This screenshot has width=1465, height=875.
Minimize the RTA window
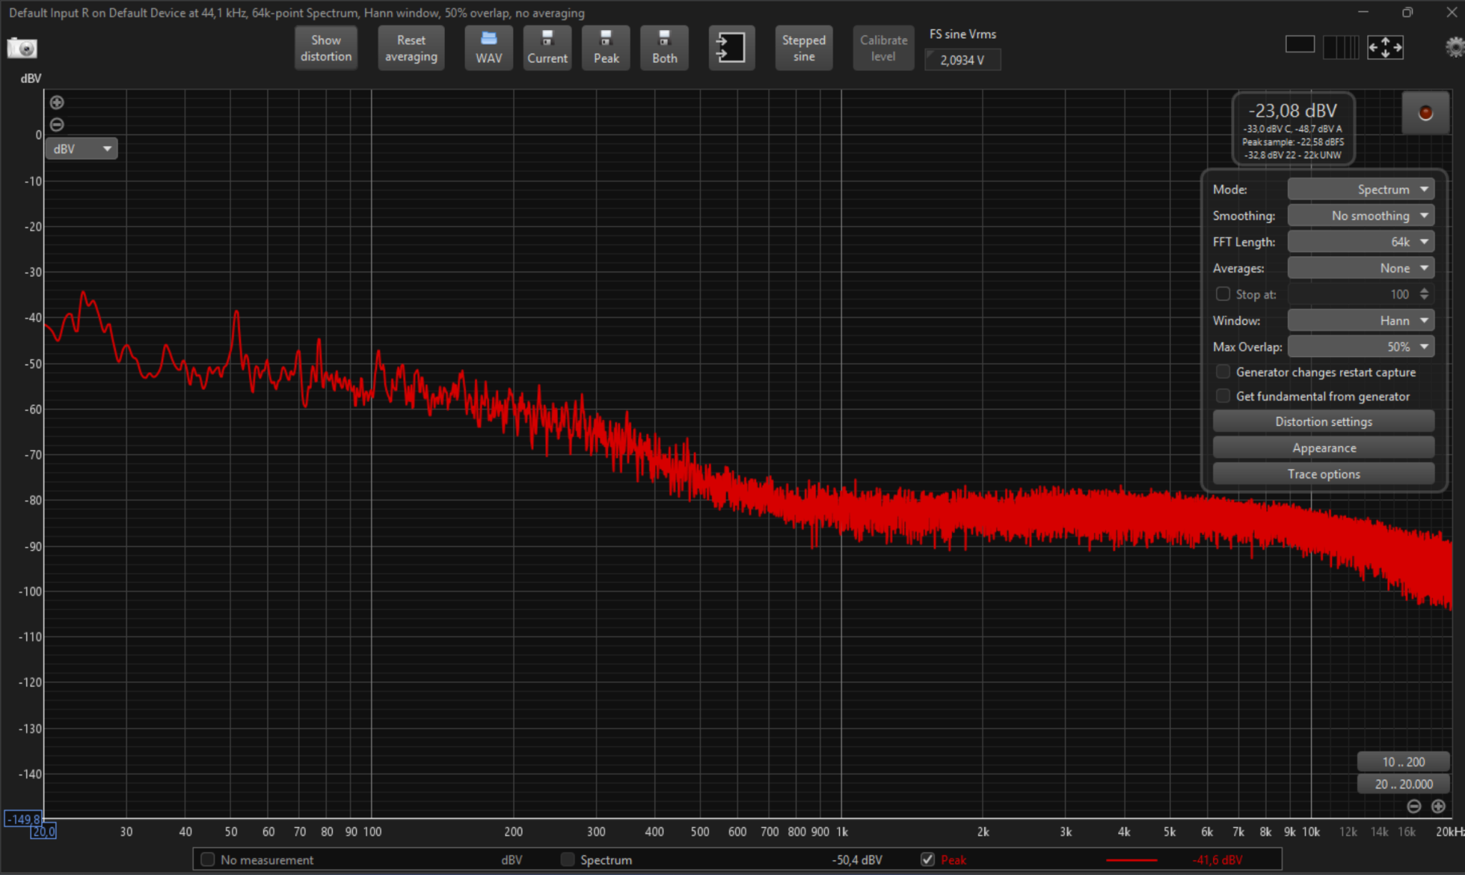[x=1363, y=12]
